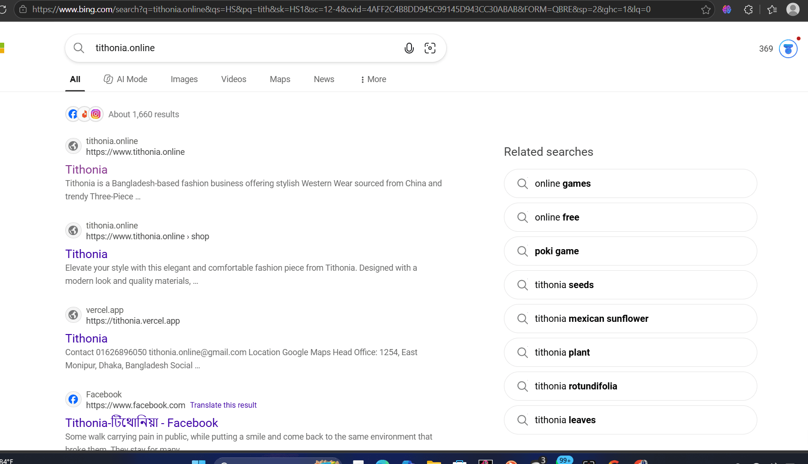This screenshot has width=808, height=464.
Task: Click the Bangladesh-based fashion business snippet
Action: click(x=253, y=190)
